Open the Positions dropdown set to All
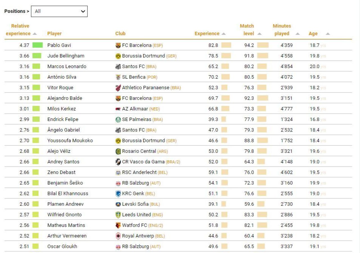This screenshot has height=253, width=360. click(x=59, y=11)
